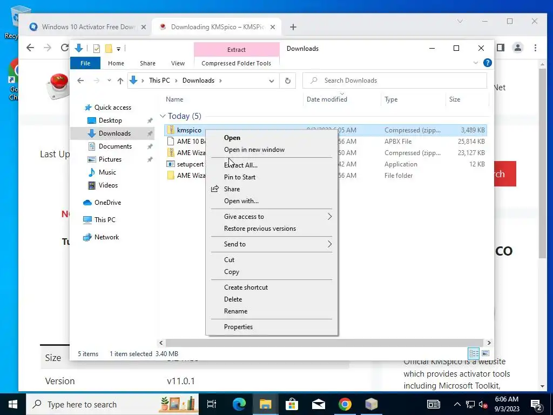
Task: Select OneDrive in the navigation pane
Action: [x=107, y=203]
